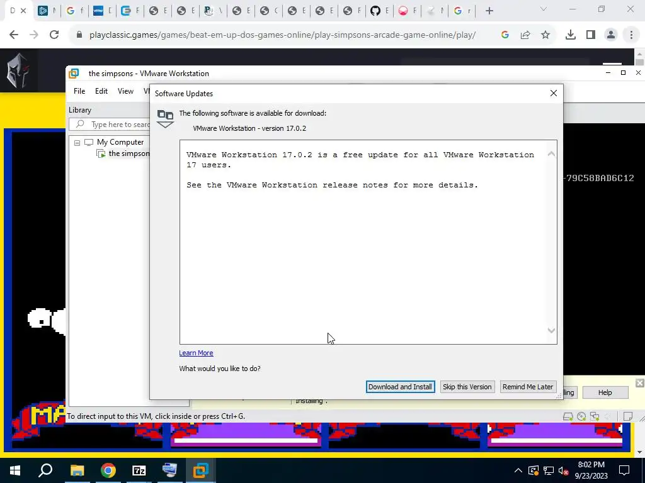The height and width of the screenshot is (483, 645).
Task: Bookmark this page with the star
Action: (545, 35)
